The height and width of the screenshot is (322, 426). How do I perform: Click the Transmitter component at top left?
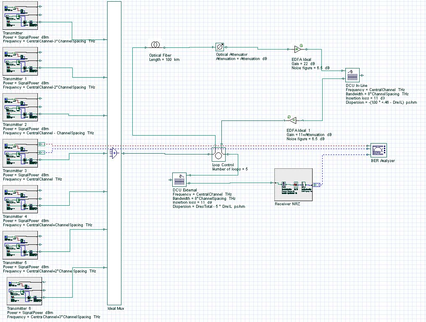point(20,16)
